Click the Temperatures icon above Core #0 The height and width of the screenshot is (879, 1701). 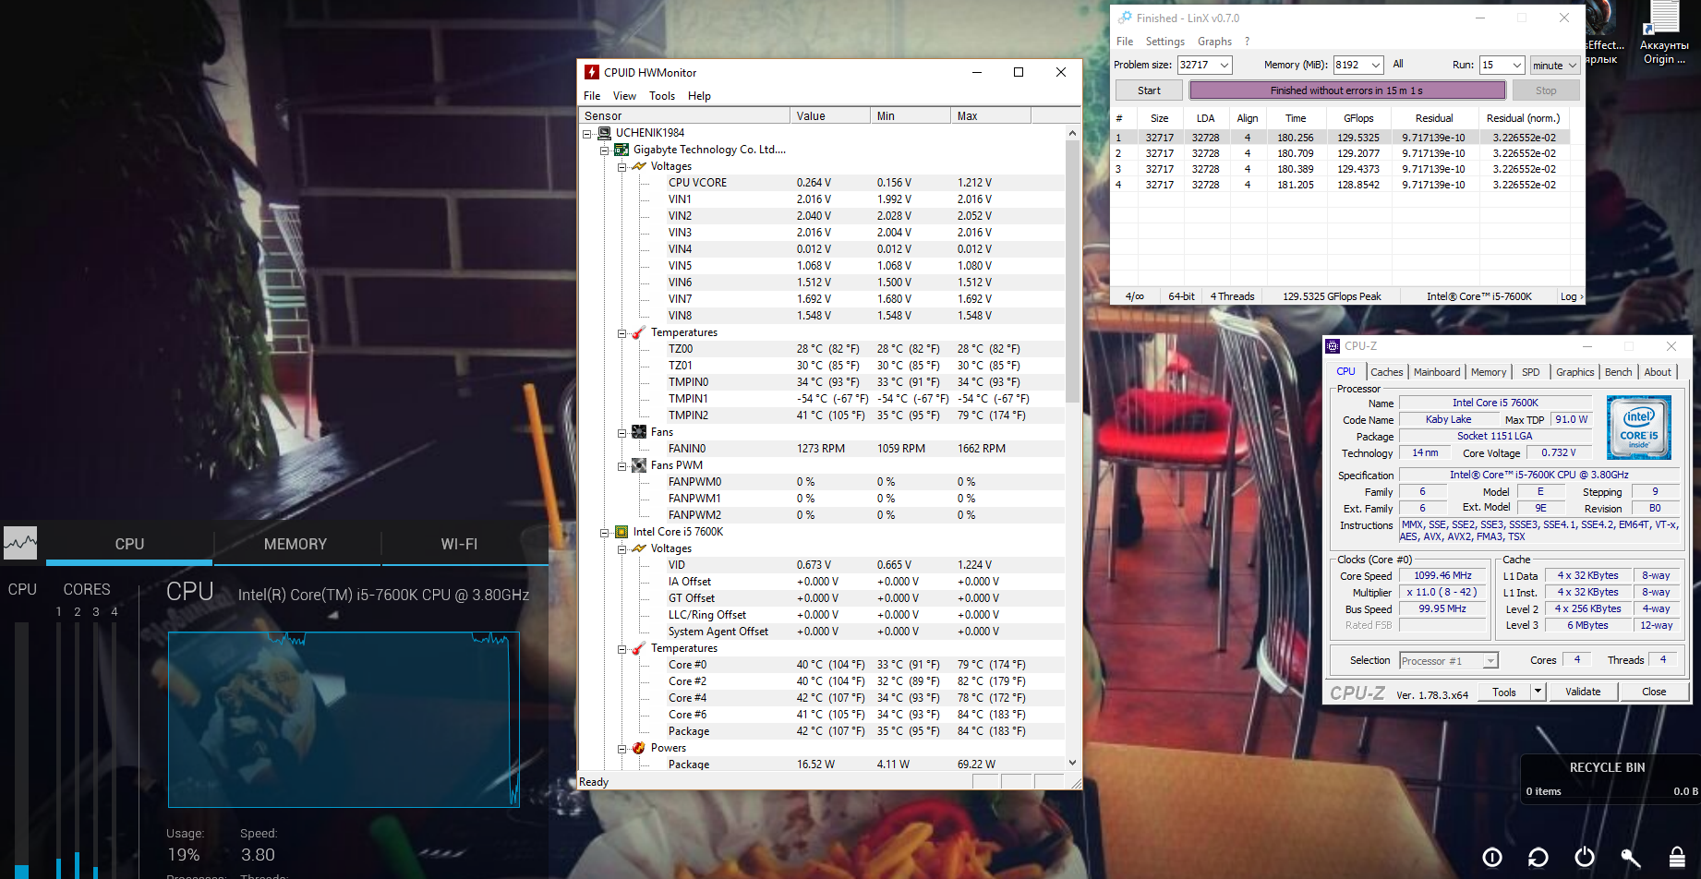[639, 648]
